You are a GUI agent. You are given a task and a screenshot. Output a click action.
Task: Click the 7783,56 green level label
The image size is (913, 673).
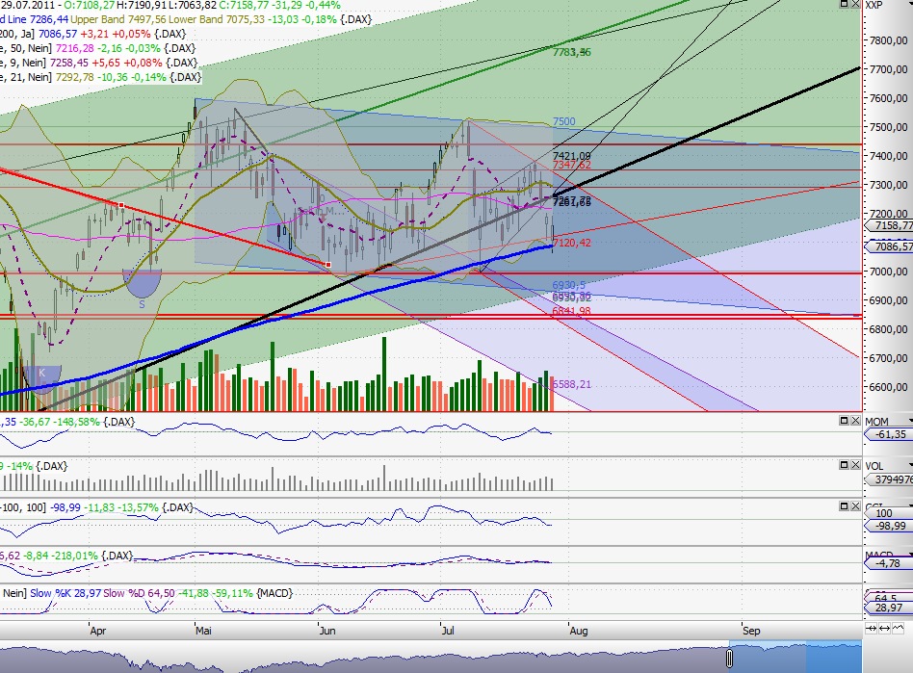[x=571, y=52]
